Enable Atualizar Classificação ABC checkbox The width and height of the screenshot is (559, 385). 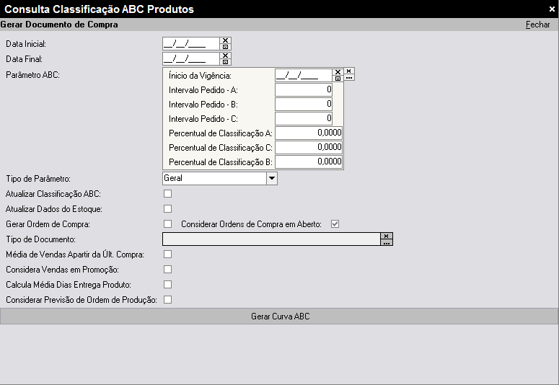click(167, 193)
